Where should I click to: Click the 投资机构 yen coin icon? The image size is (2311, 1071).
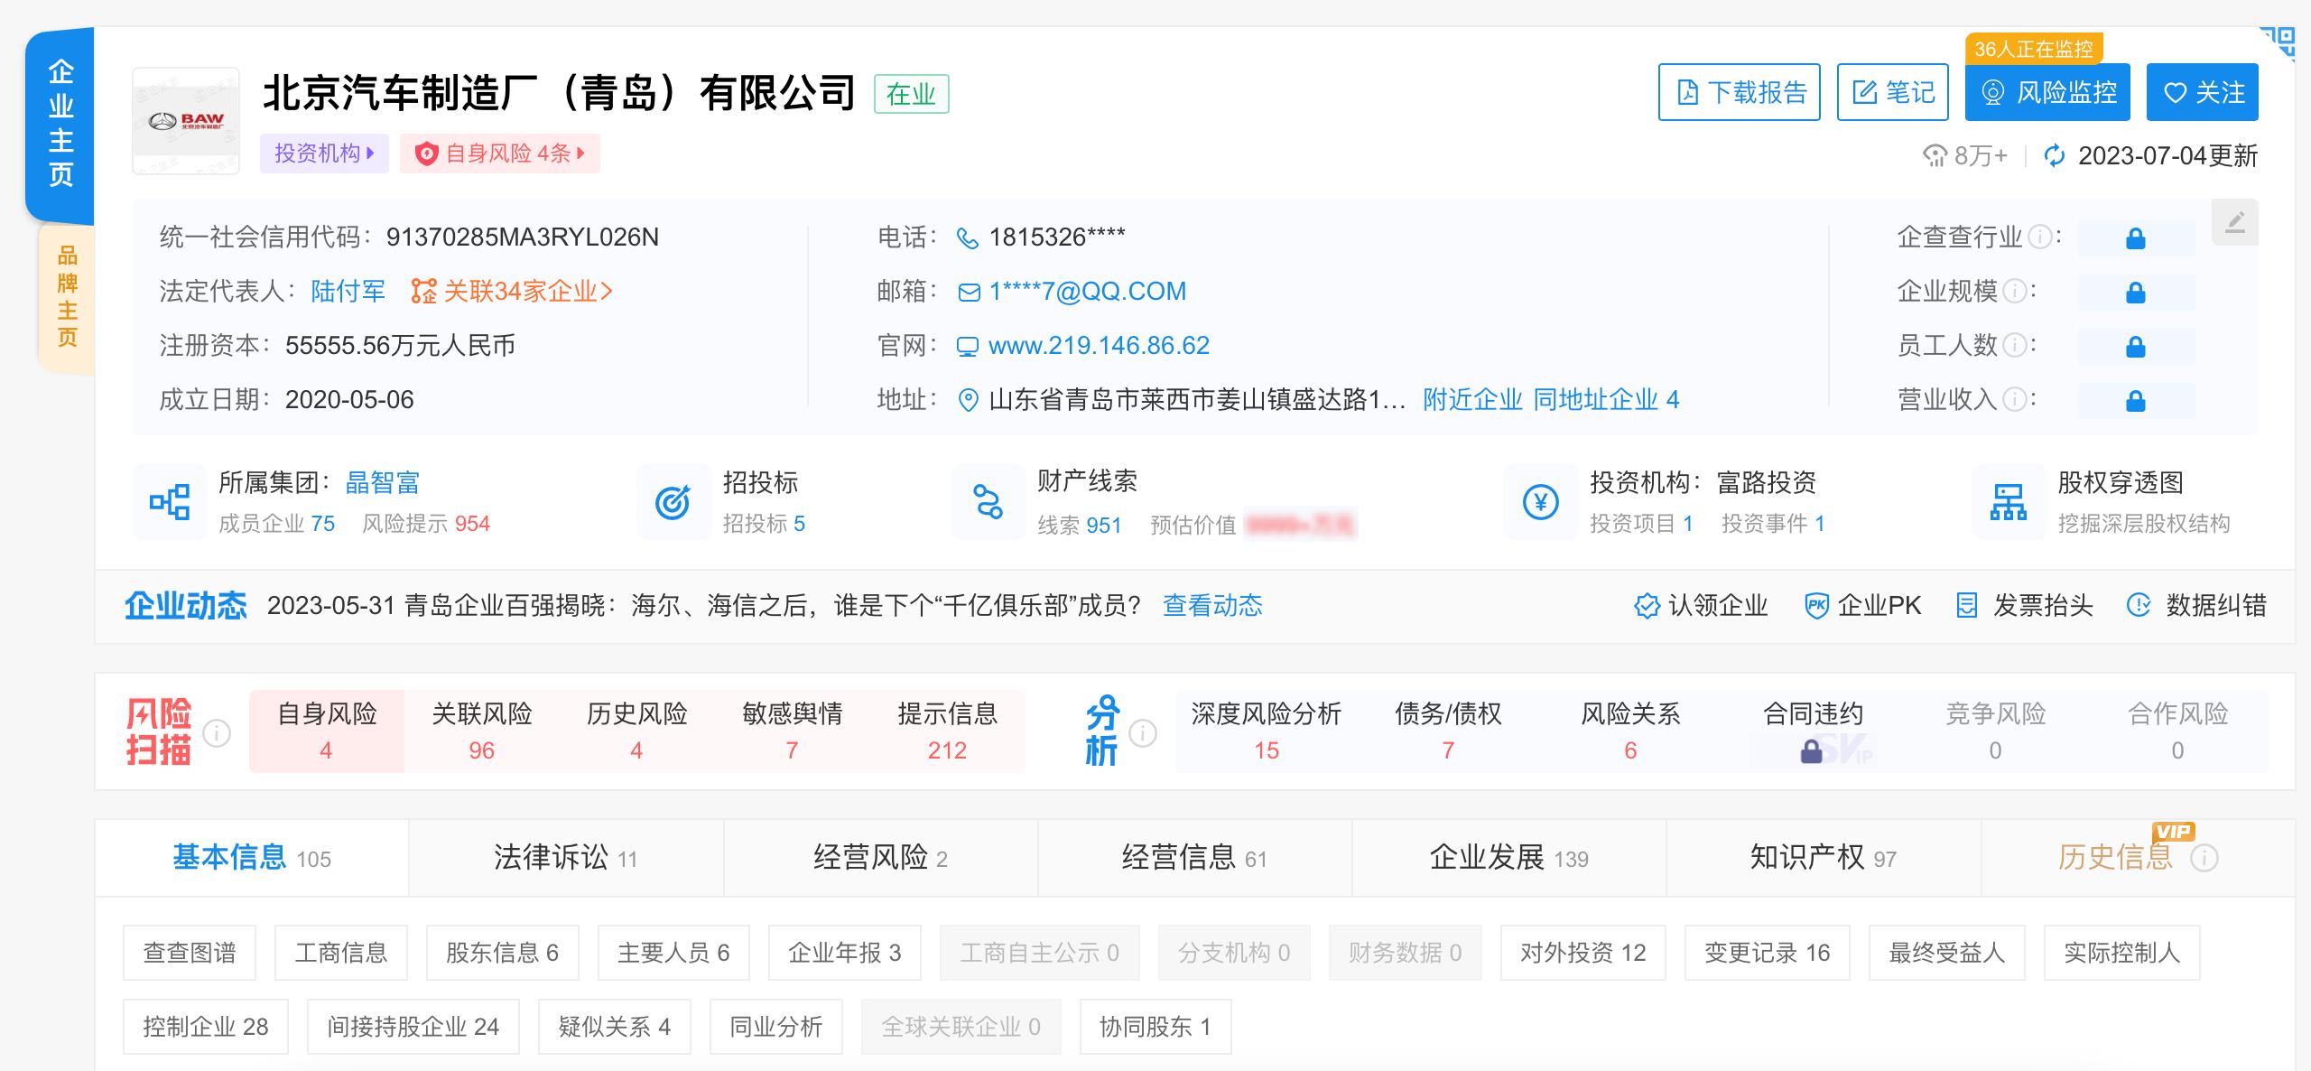1541,502
